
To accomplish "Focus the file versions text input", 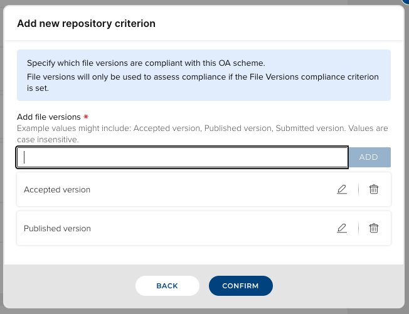I will 182,157.
